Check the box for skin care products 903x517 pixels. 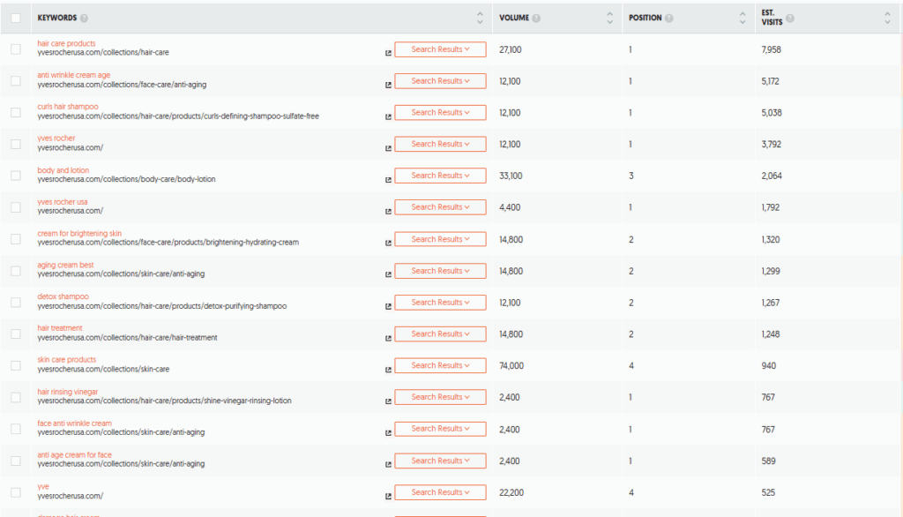16,366
